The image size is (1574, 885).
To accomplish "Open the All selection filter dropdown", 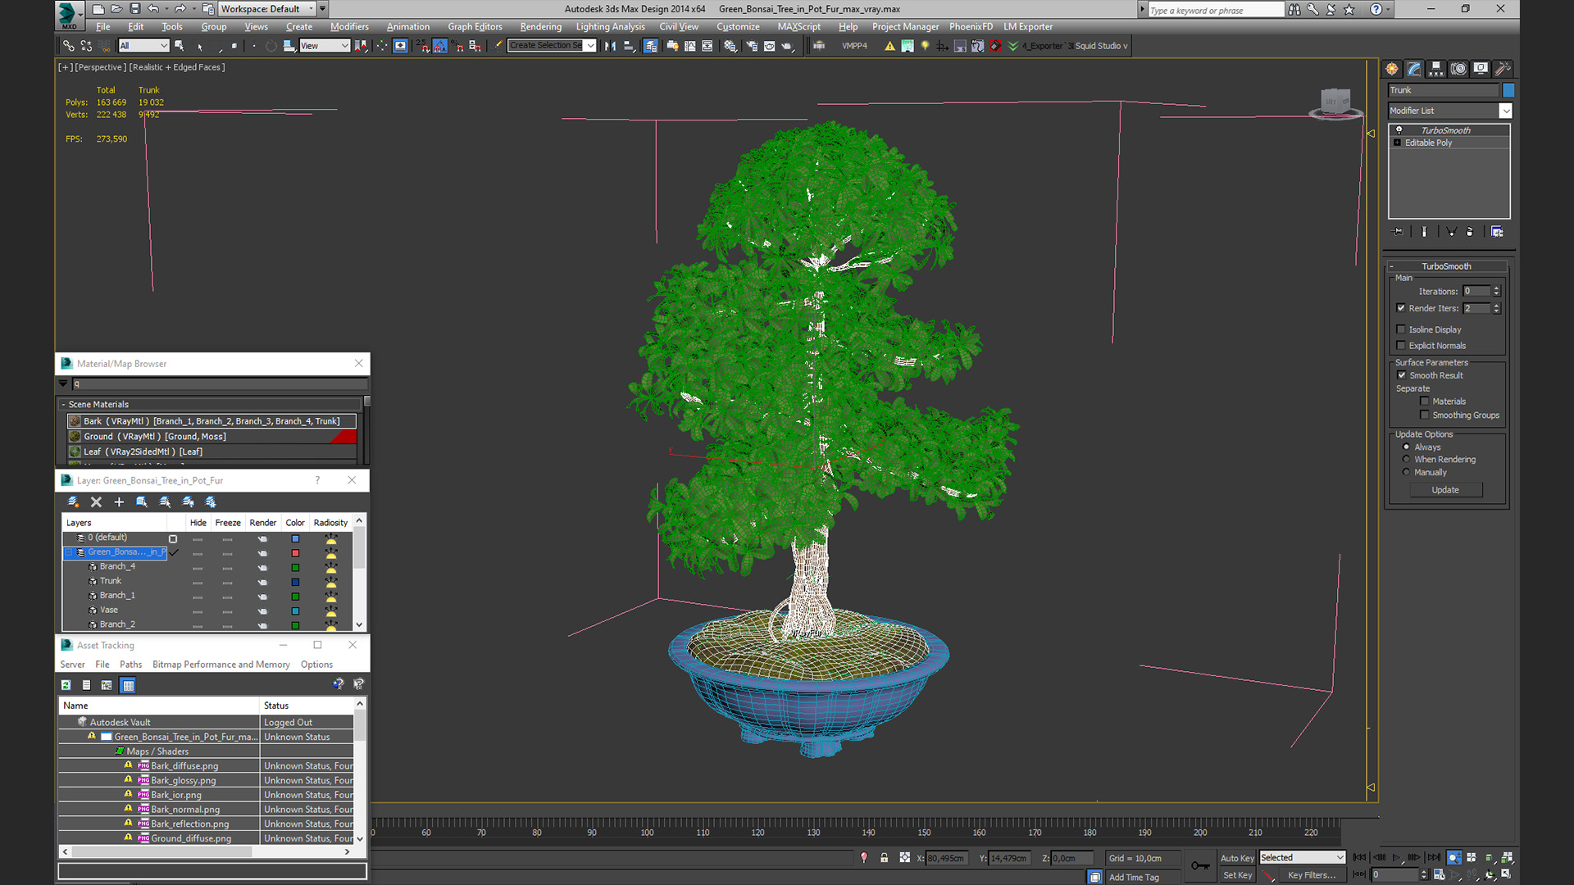I will coord(143,46).
